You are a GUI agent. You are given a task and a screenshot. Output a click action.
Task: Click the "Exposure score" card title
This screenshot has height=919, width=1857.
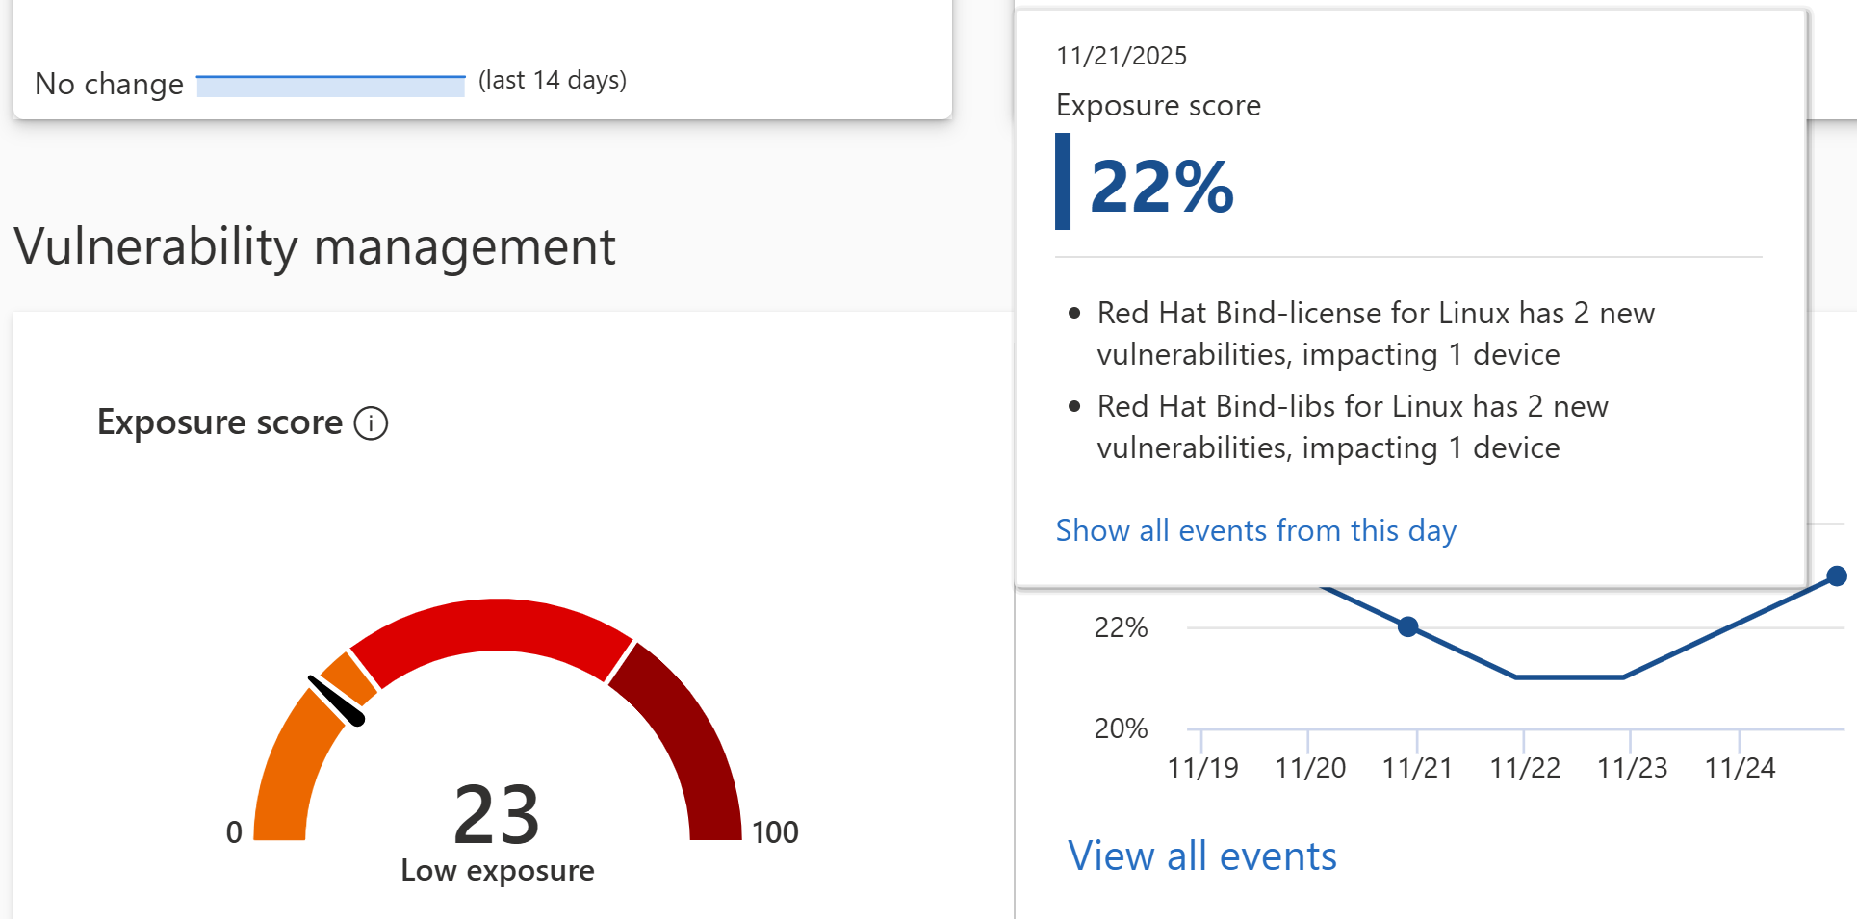(x=219, y=422)
